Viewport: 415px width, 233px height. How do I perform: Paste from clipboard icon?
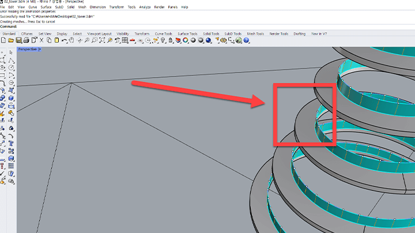[x=56, y=40]
